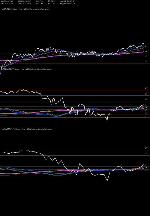This screenshot has height=216, width=150.
Task: Click price label 25 on weekly chart axis
Action: pyautogui.click(x=146, y=94)
